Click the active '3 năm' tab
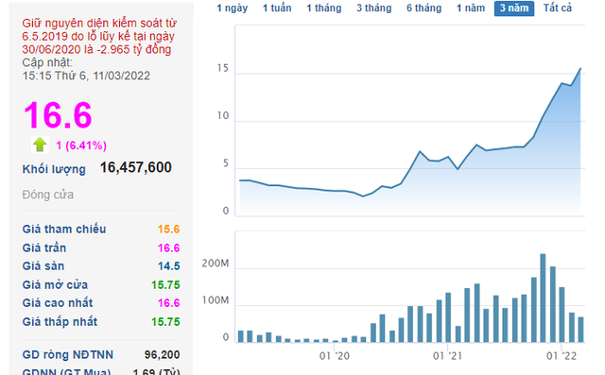The image size is (605, 375). pos(514,9)
